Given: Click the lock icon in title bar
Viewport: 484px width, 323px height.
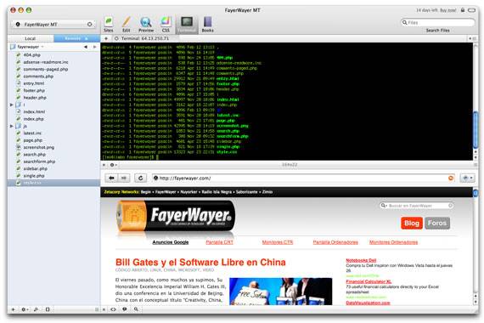Looking at the screenshot, I should coord(463,10).
